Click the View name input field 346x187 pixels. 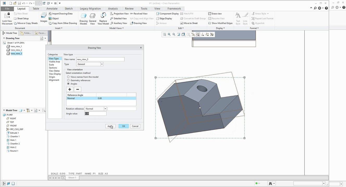(x=100, y=59)
